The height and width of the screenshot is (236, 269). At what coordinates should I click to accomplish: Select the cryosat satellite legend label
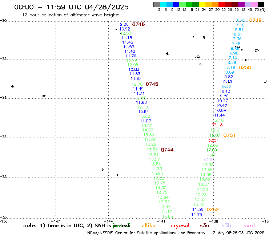180,226
